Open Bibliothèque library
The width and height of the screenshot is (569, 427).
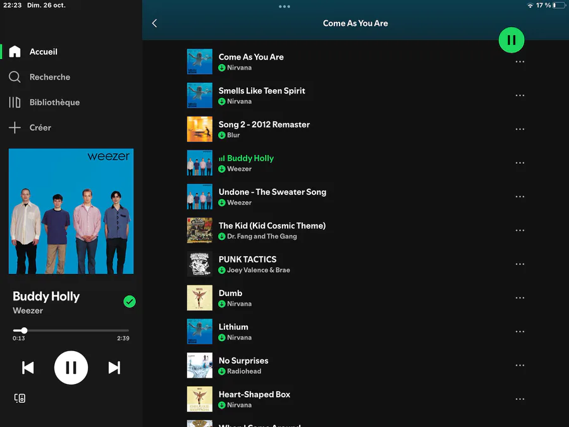tap(44, 102)
